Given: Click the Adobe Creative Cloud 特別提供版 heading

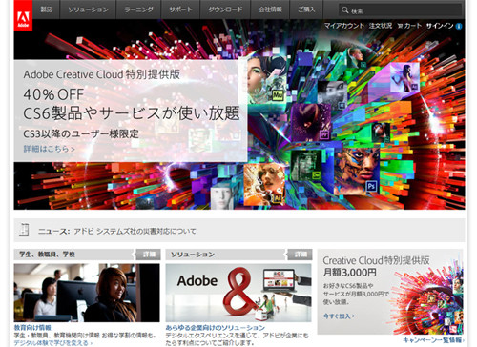Looking at the screenshot, I should pyautogui.click(x=102, y=74).
